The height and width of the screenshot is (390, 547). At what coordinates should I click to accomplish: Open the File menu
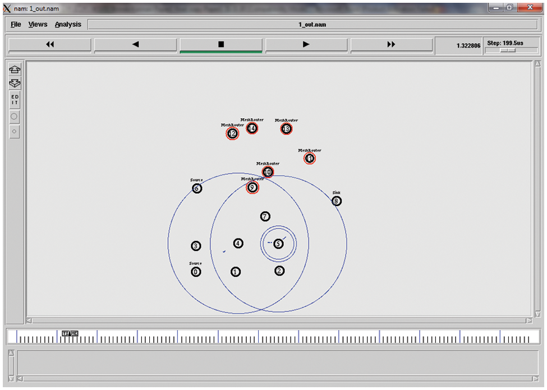pyautogui.click(x=16, y=25)
